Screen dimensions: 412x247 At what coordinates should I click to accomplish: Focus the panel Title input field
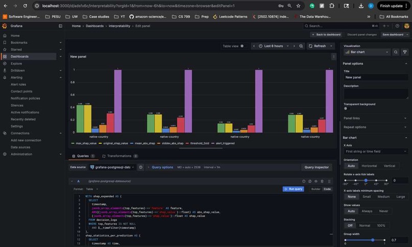point(376,78)
